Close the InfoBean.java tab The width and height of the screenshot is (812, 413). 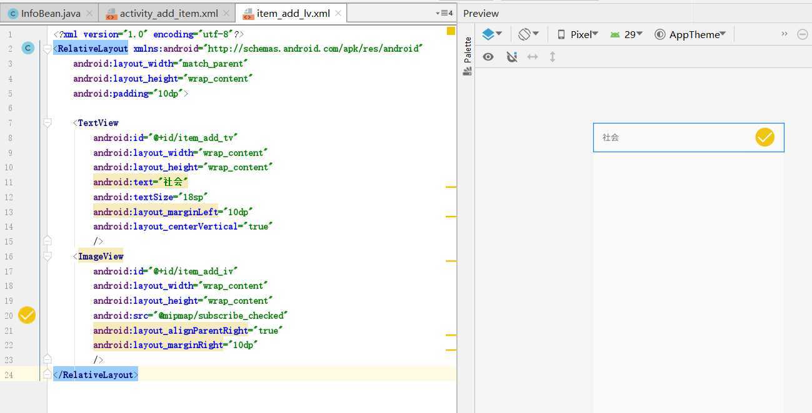(89, 13)
